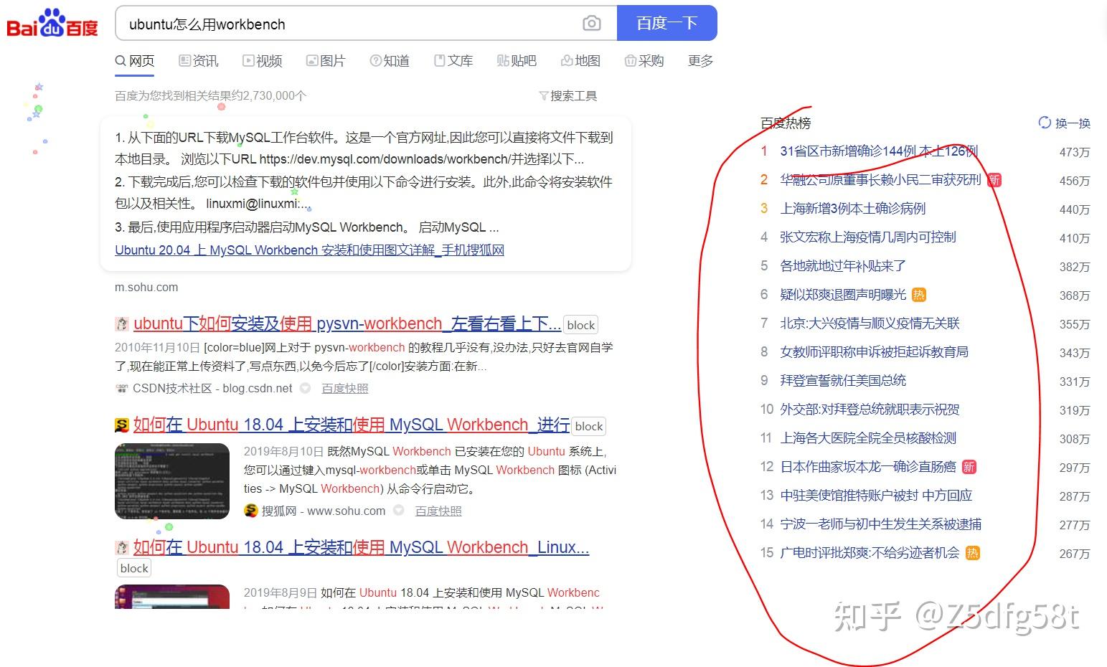Click the Baidu logo
Image resolution: width=1107 pixels, height=667 pixels.
[x=52, y=24]
